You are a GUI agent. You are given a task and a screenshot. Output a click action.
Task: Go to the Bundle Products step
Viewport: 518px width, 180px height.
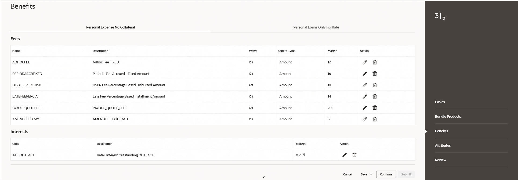[448, 117]
